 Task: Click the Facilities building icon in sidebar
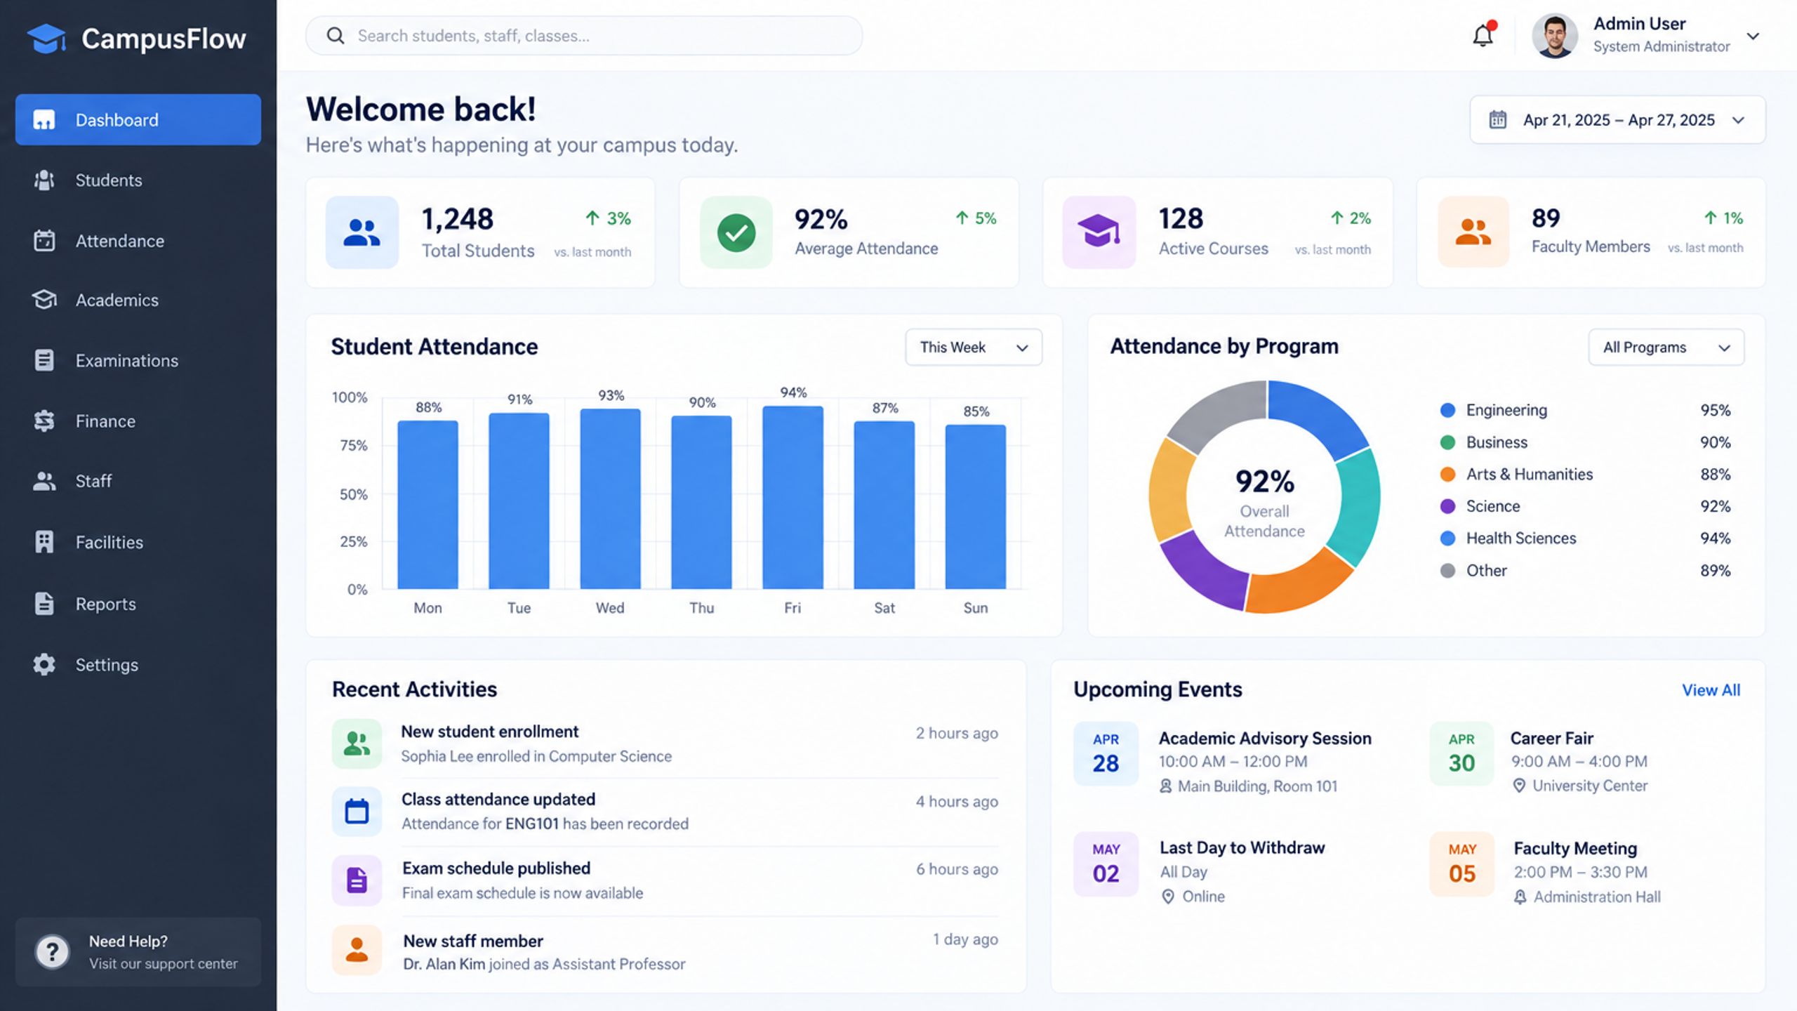44,542
